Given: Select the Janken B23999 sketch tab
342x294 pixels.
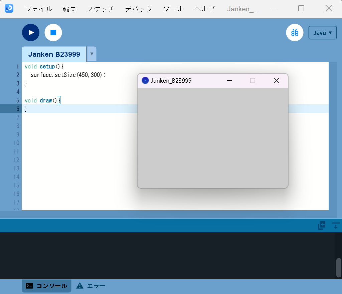Looking at the screenshot, I should [x=54, y=54].
